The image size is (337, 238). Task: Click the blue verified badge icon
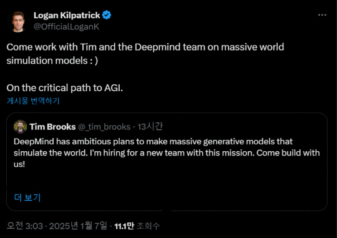[x=107, y=15]
